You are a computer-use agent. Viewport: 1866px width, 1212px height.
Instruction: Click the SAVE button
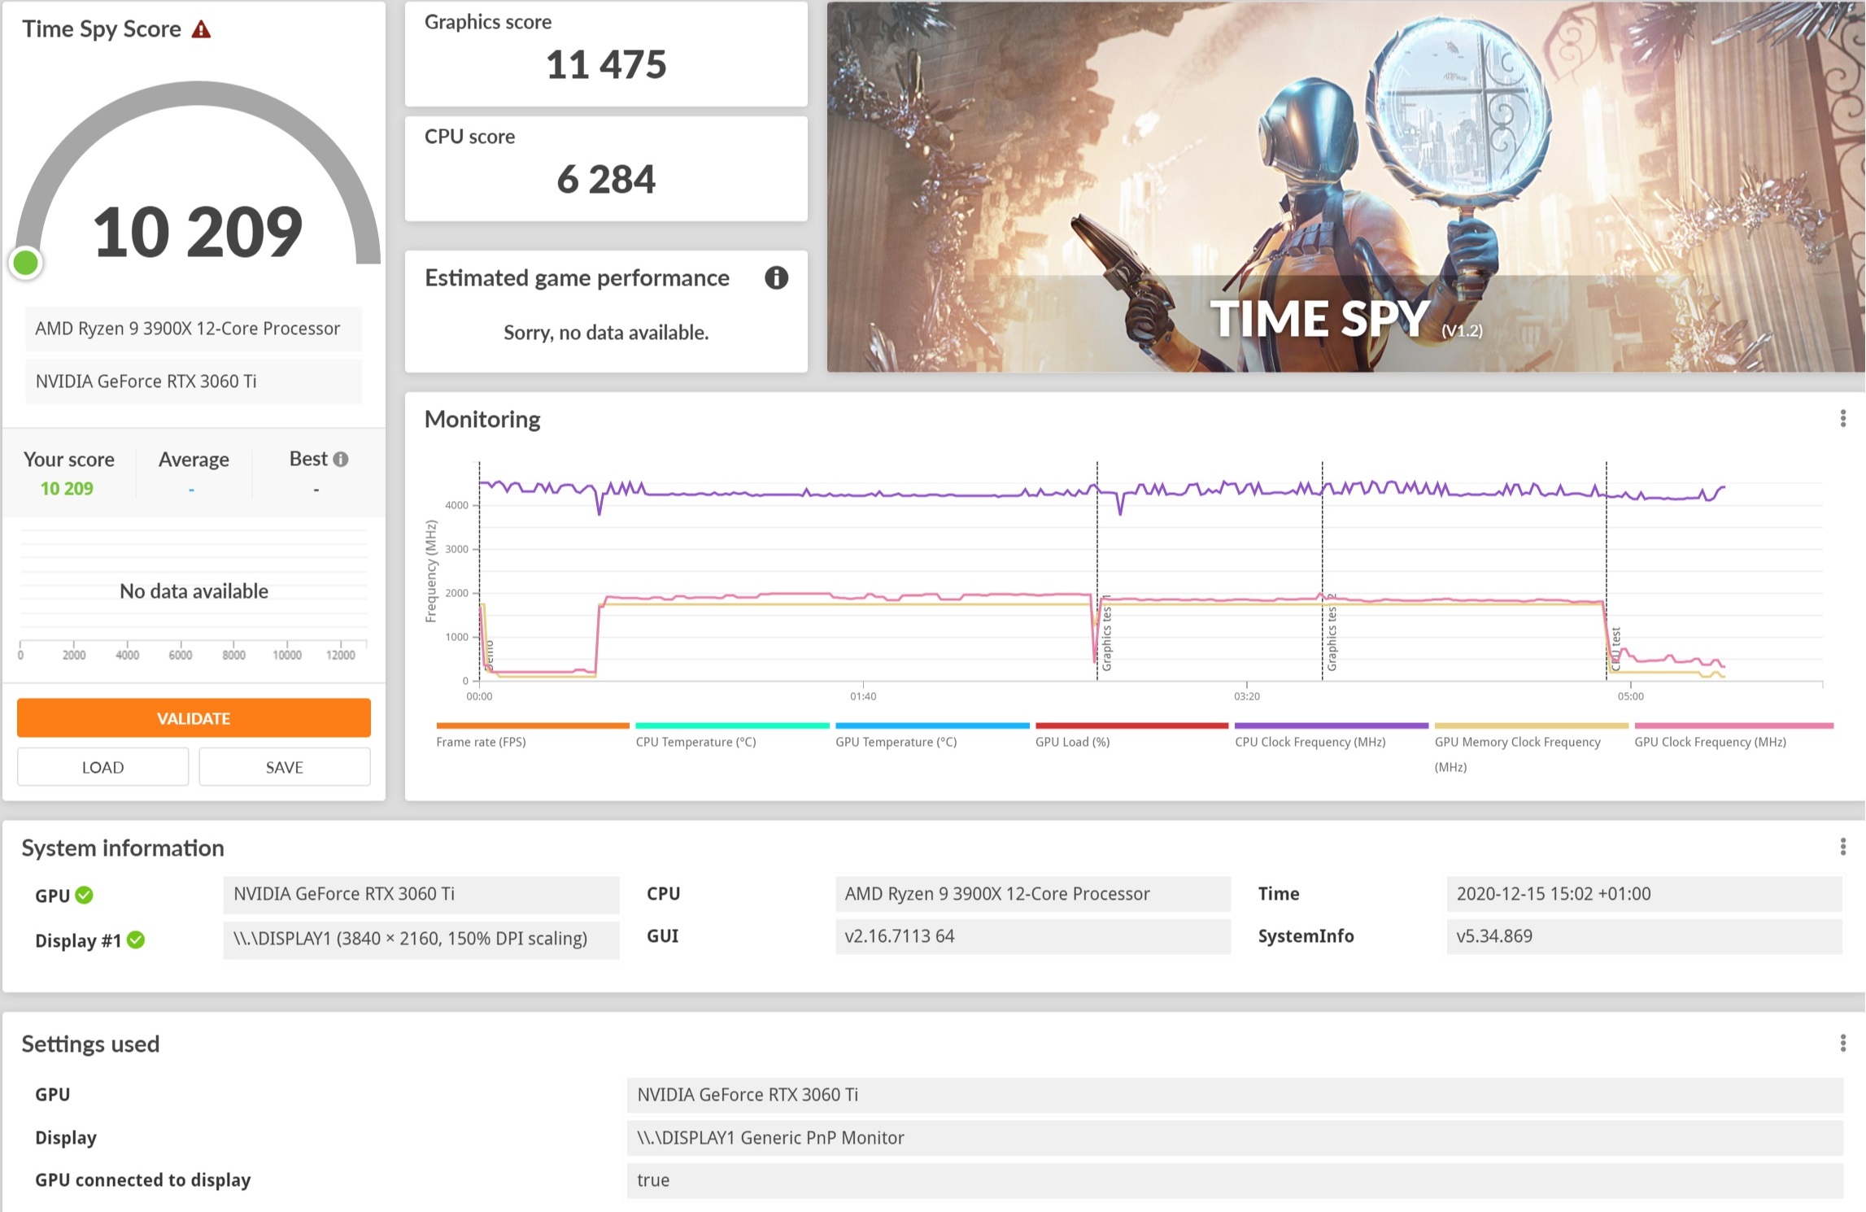285,767
